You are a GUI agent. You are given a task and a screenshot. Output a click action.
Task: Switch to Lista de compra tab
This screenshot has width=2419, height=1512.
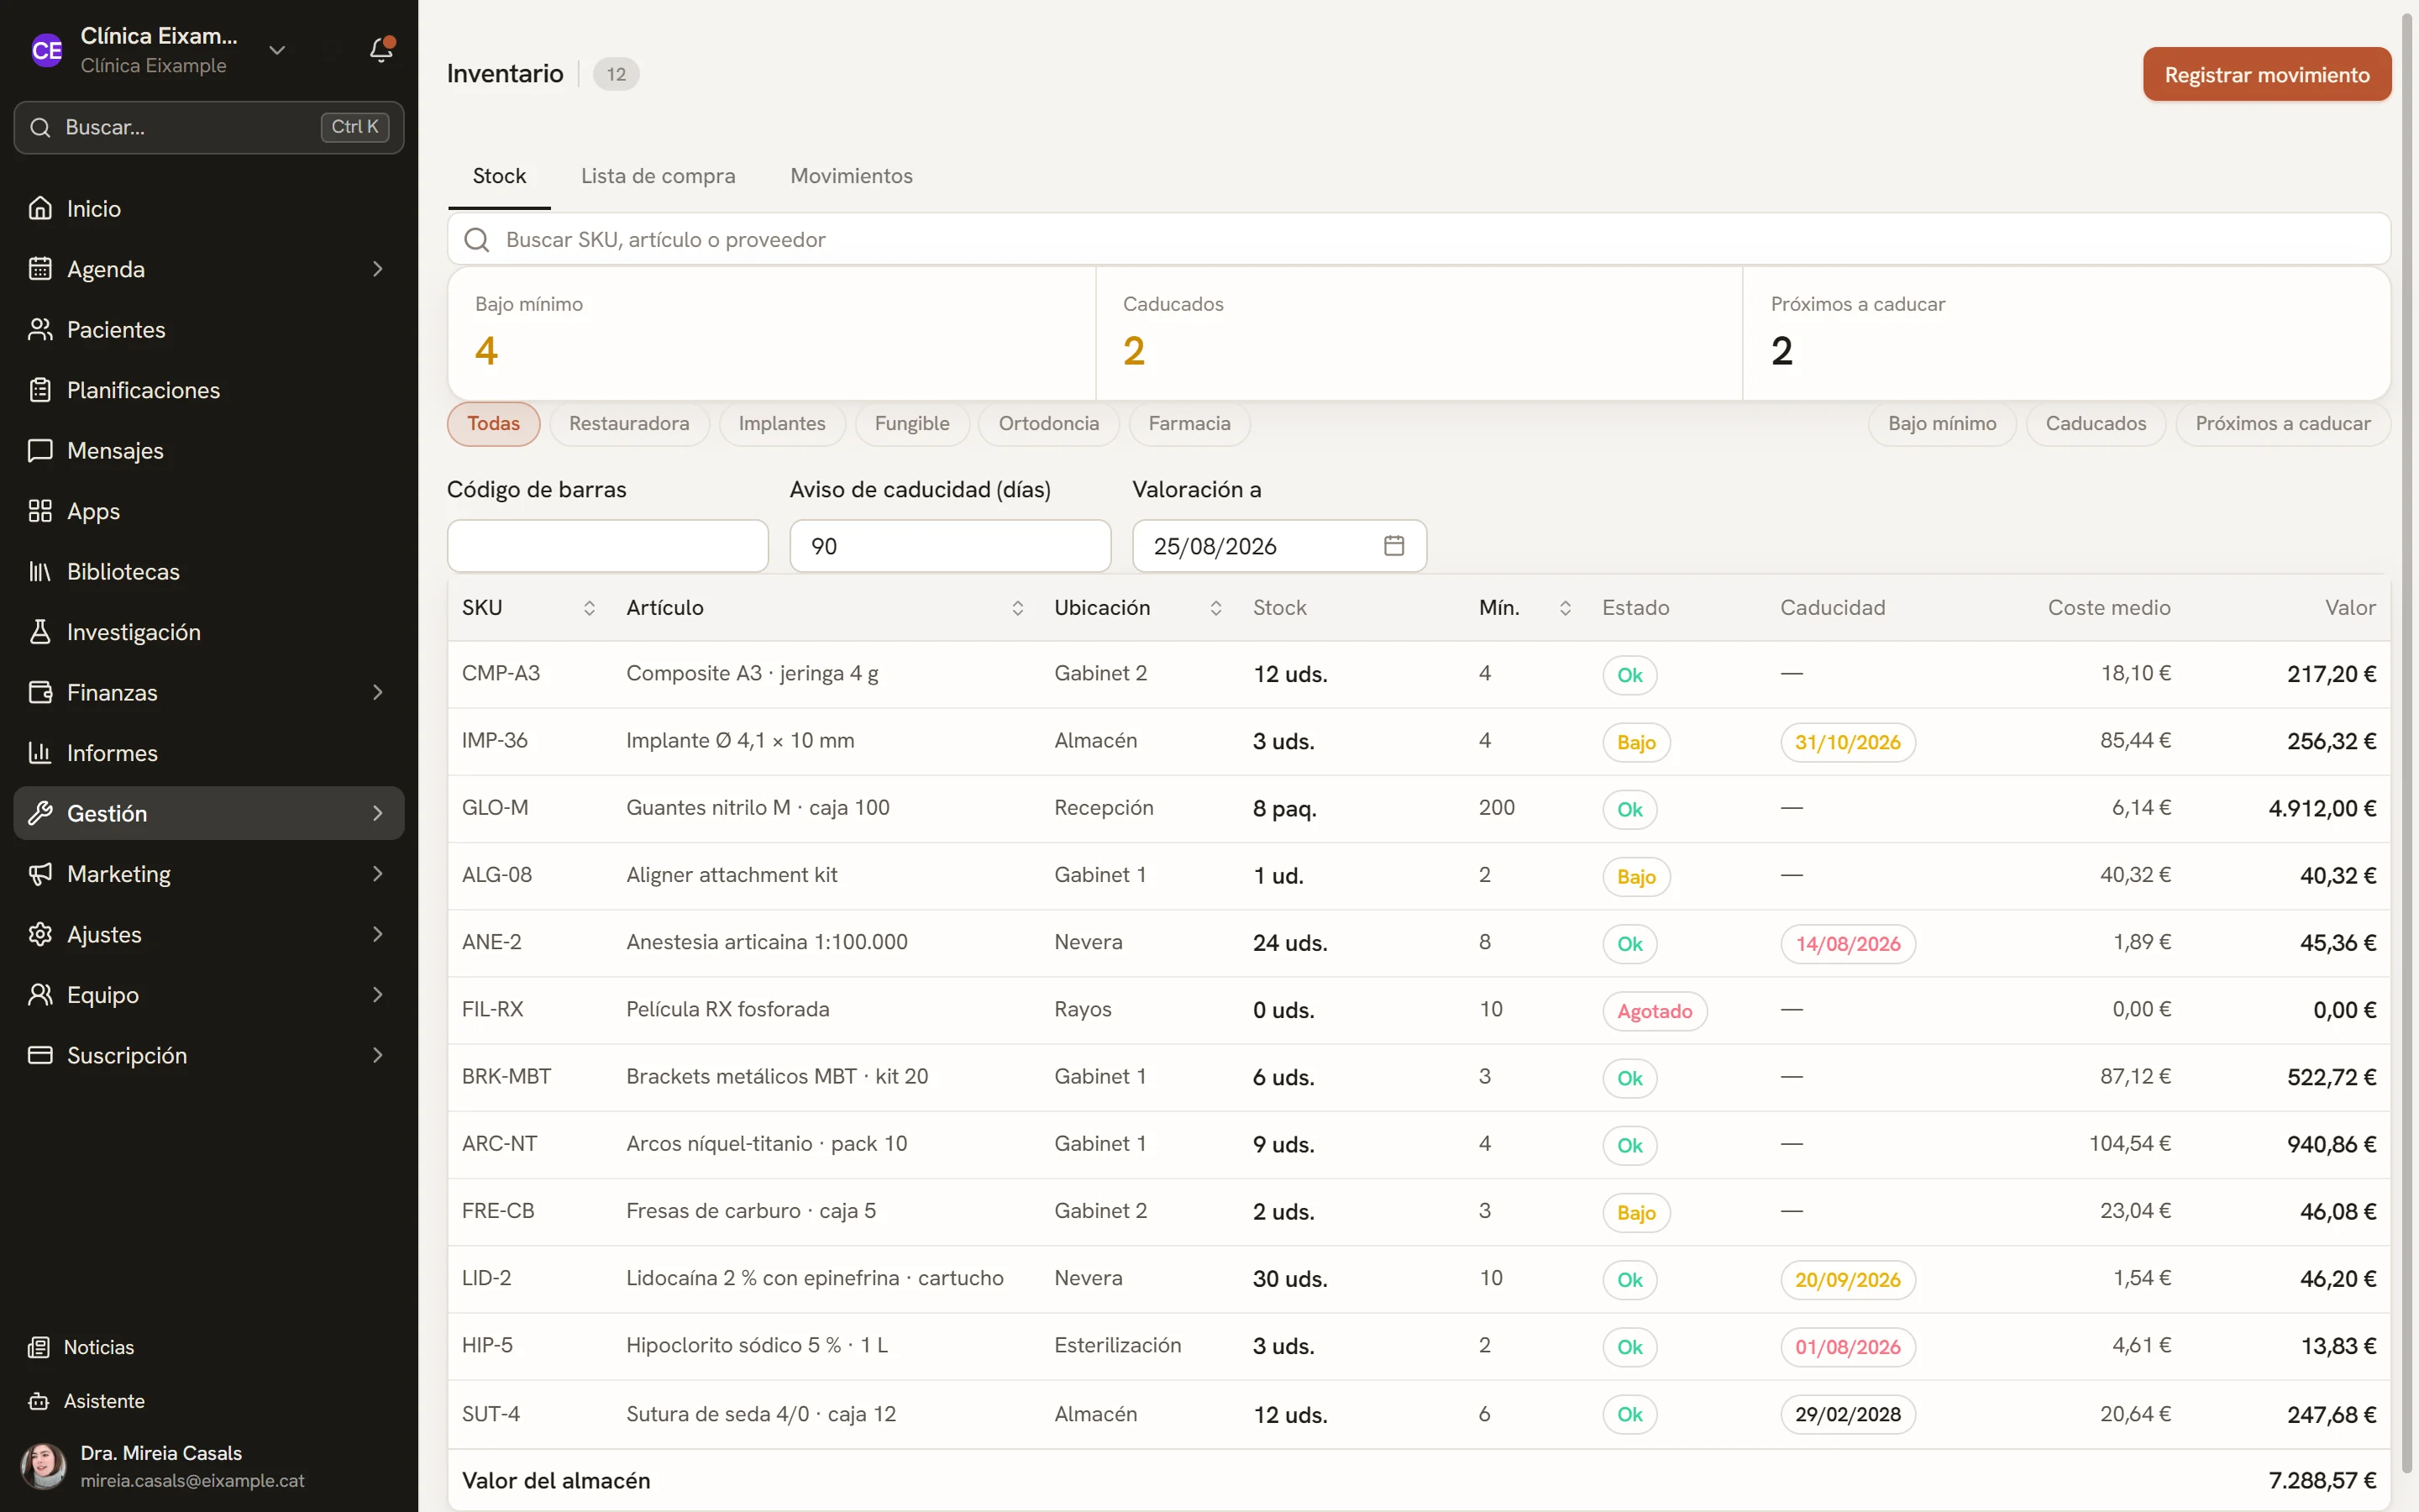(x=658, y=176)
